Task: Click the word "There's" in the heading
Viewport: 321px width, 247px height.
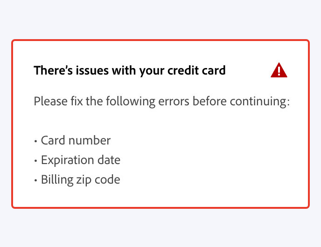Action: click(x=52, y=71)
